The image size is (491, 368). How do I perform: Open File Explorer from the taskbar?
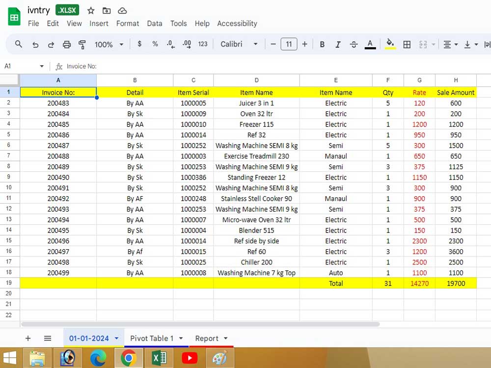pos(37,358)
